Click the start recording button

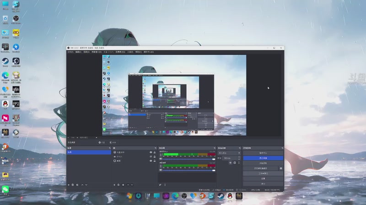click(263, 163)
